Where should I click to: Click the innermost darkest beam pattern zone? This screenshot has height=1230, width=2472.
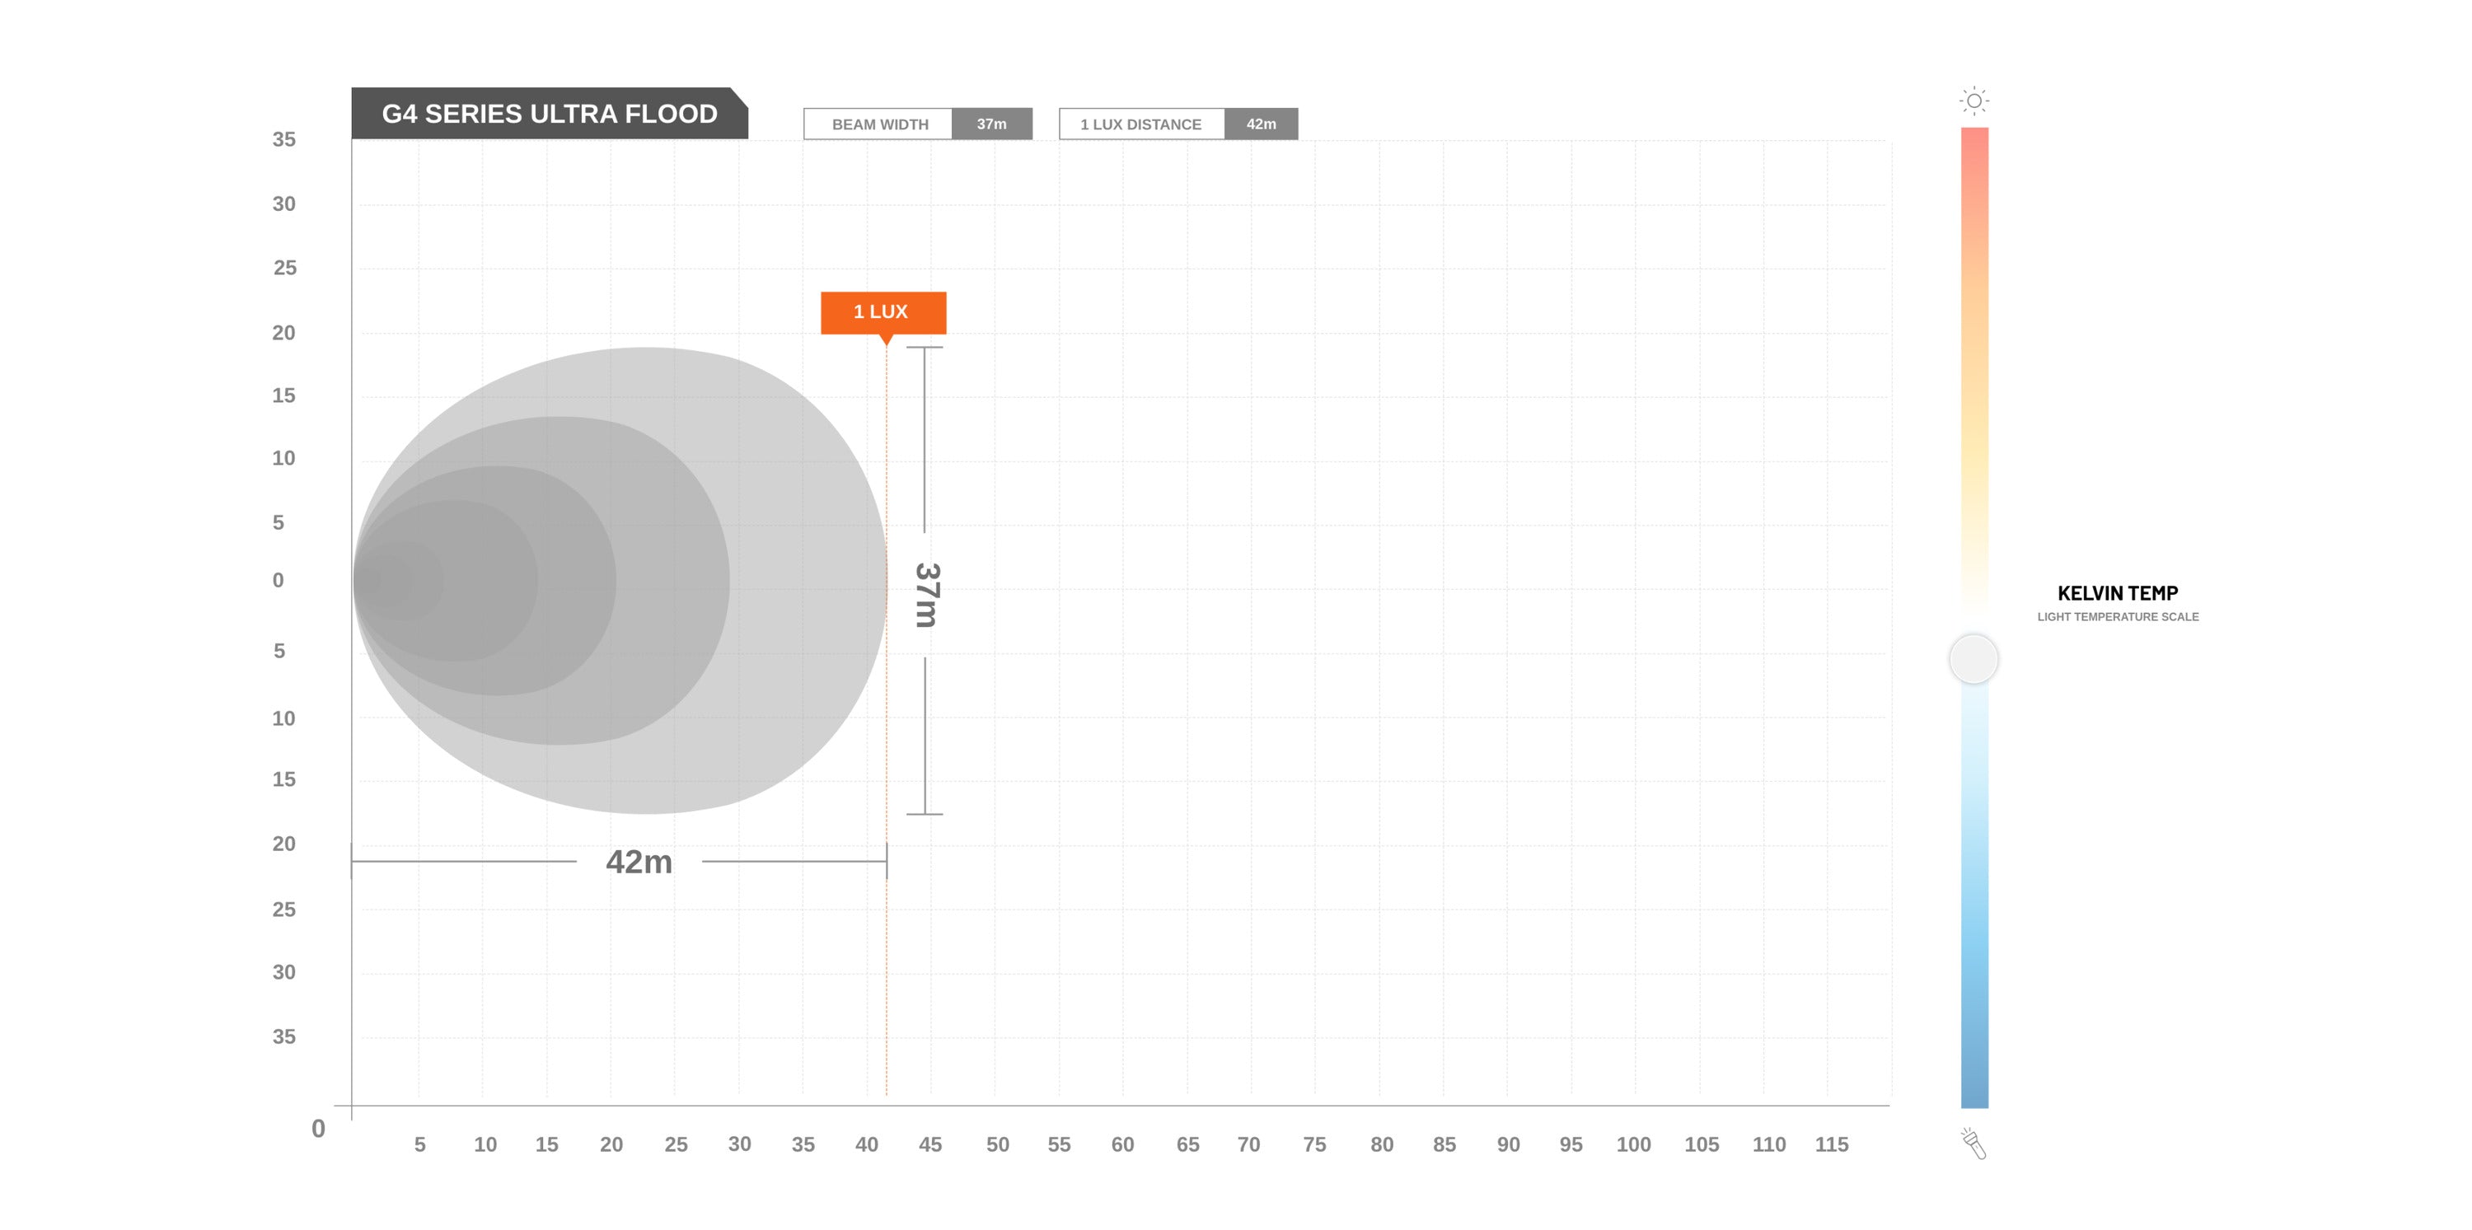(x=368, y=581)
